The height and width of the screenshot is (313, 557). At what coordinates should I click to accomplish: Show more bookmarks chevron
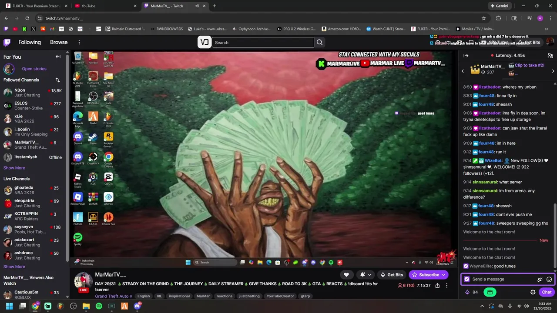(x=547, y=29)
